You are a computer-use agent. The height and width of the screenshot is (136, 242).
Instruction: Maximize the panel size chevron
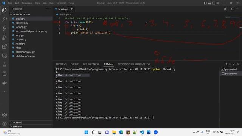[x=234, y=64]
